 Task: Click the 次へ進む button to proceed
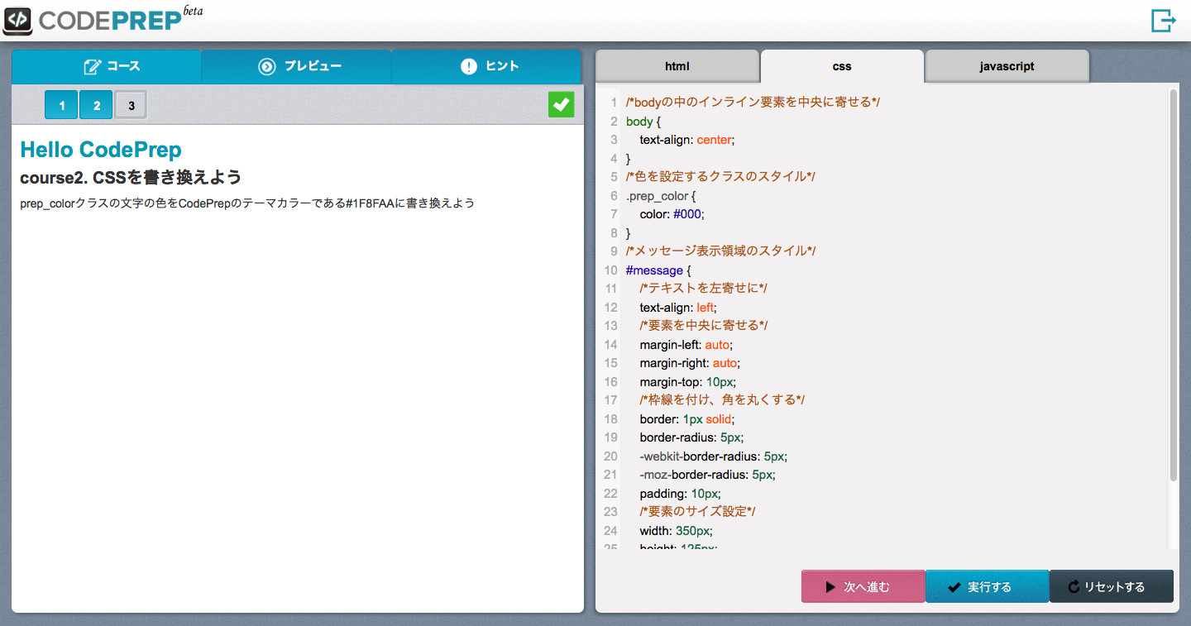pos(863,586)
